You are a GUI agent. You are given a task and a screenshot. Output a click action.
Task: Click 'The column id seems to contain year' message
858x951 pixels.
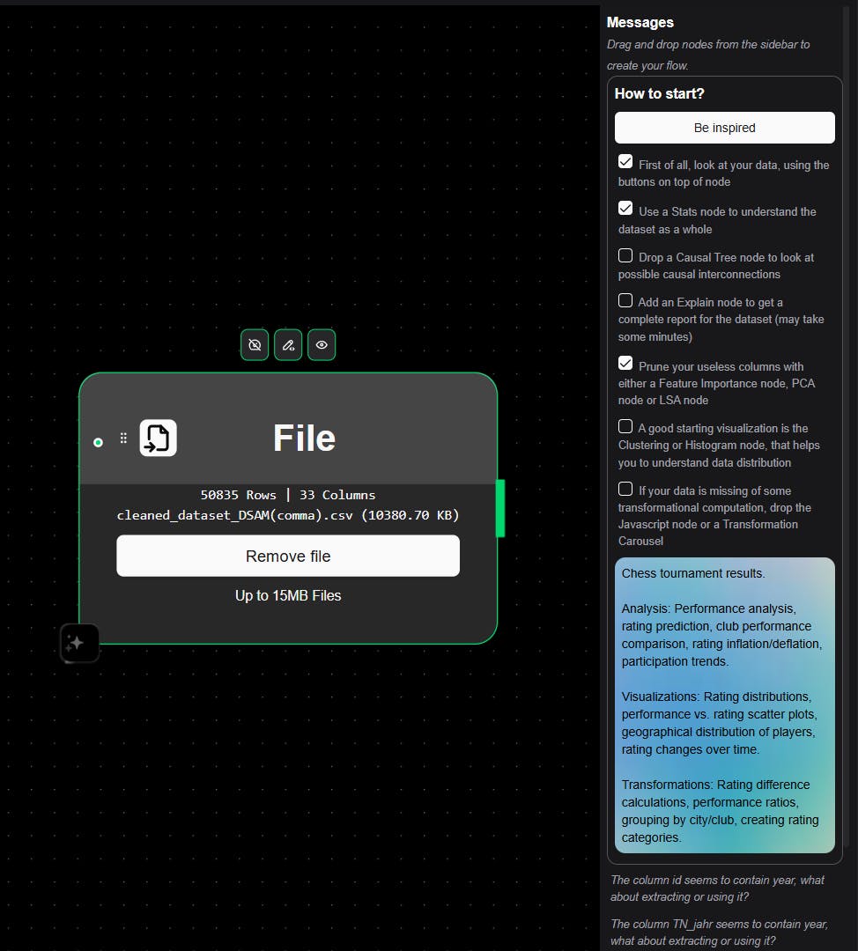coord(718,888)
